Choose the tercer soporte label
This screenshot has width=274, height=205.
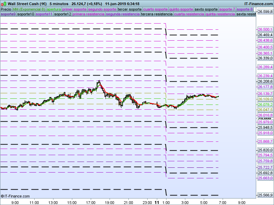click(130, 9)
